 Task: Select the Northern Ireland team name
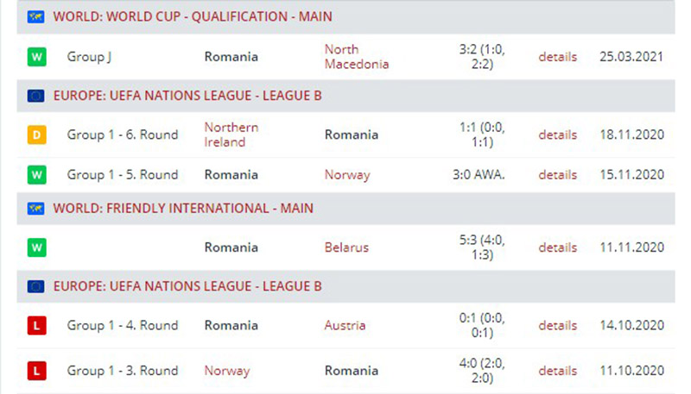point(231,134)
